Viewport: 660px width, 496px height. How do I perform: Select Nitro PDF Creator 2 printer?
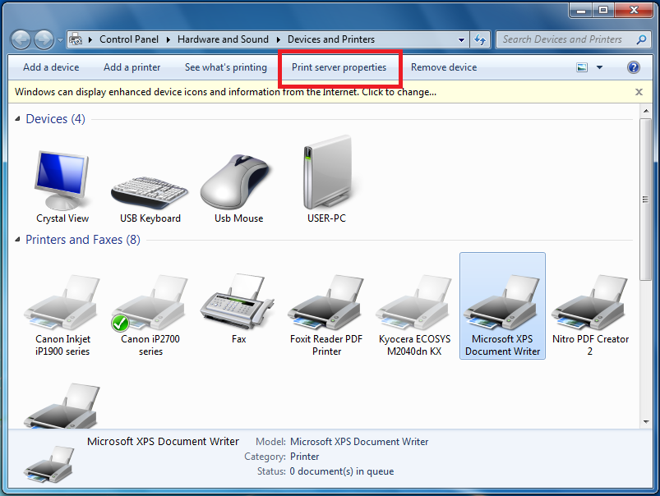[590, 315]
